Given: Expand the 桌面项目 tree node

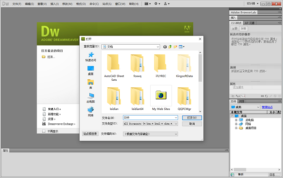Looking at the screenshot, I should (236, 128).
